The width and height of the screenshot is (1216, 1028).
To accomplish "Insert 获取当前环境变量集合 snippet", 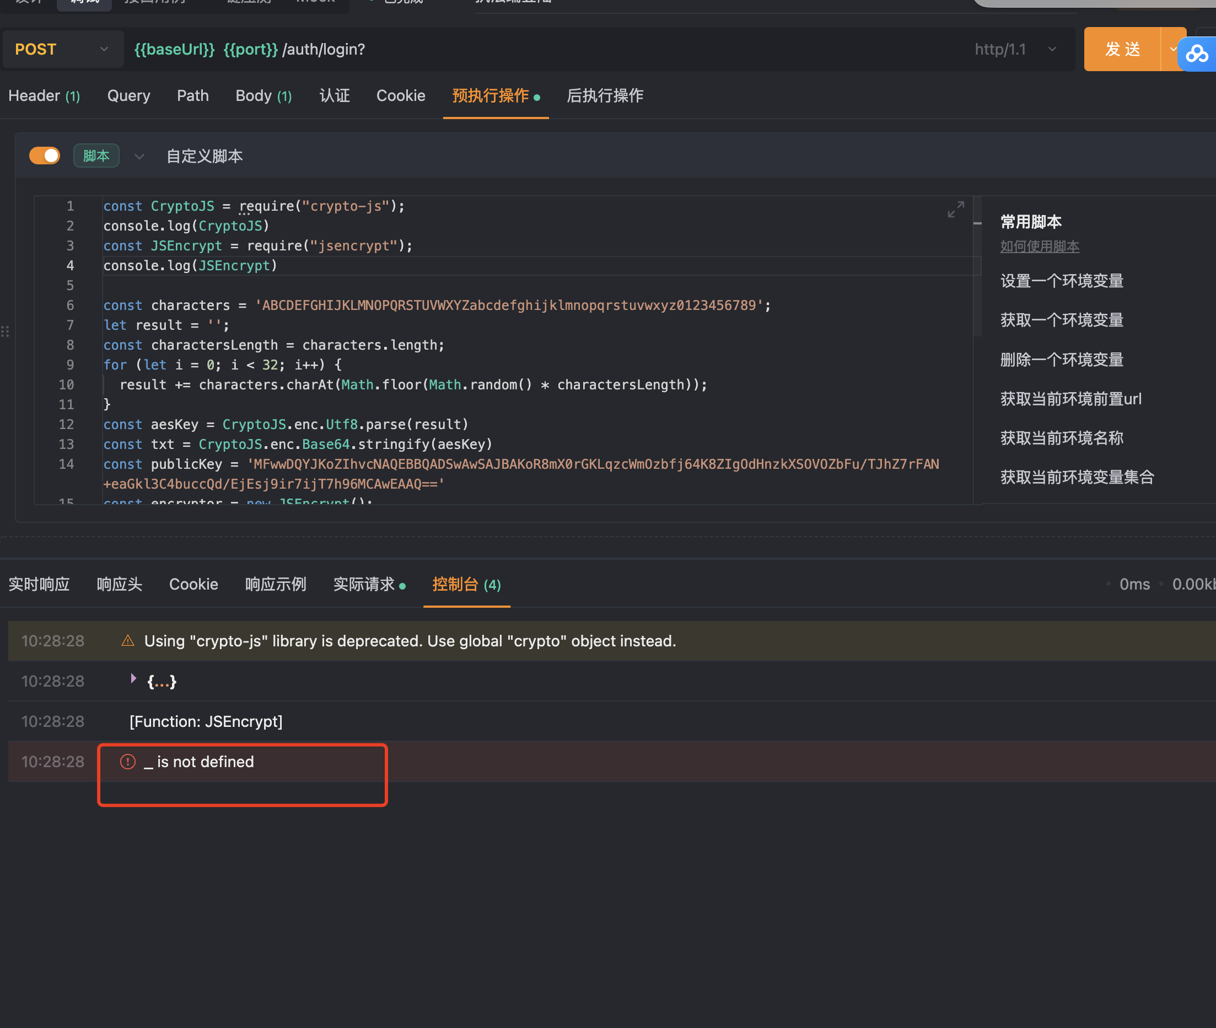I will tap(1078, 477).
